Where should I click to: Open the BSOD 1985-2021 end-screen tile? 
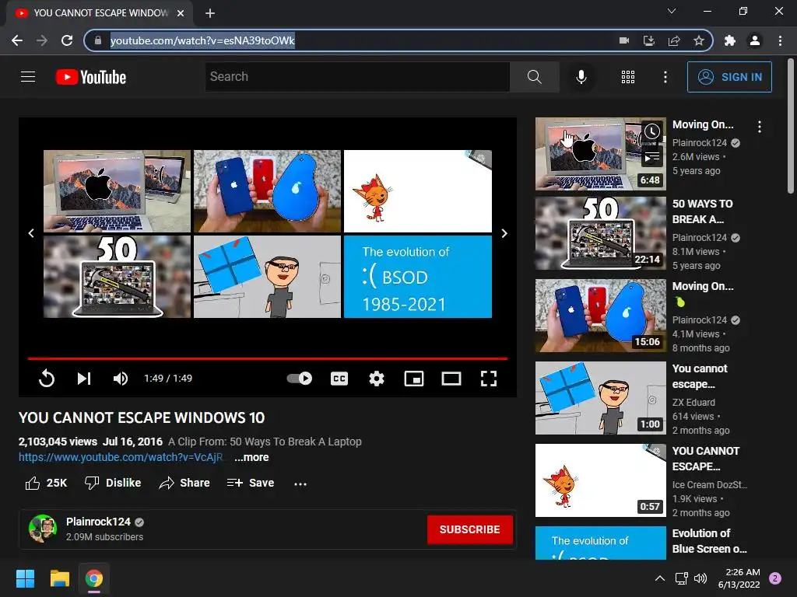[418, 277]
